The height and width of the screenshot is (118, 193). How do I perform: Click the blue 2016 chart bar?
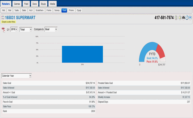point(82,54)
